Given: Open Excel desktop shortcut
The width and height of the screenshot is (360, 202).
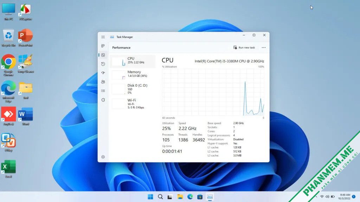Looking at the screenshot, I should tap(8, 169).
